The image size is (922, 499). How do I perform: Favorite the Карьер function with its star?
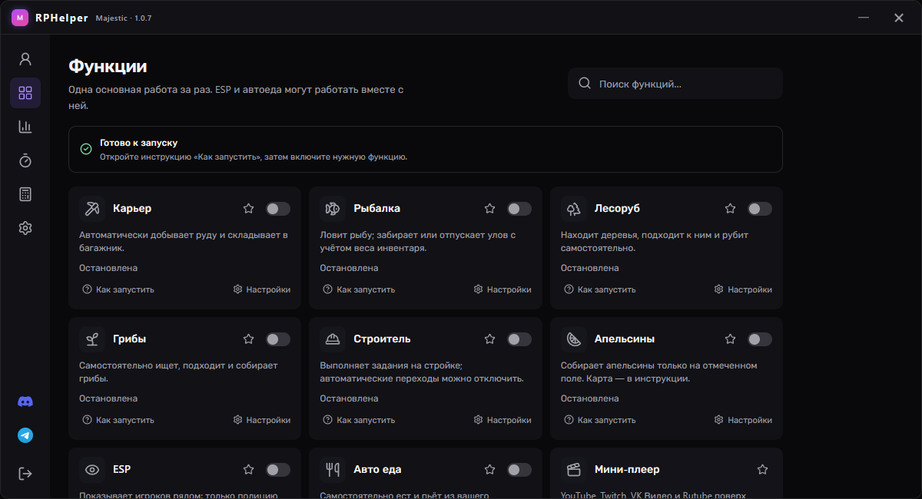[249, 208]
